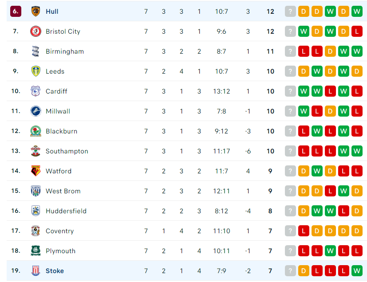The height and width of the screenshot is (282, 367).
Task: Click the Millwall club badge icon
Action: point(36,111)
